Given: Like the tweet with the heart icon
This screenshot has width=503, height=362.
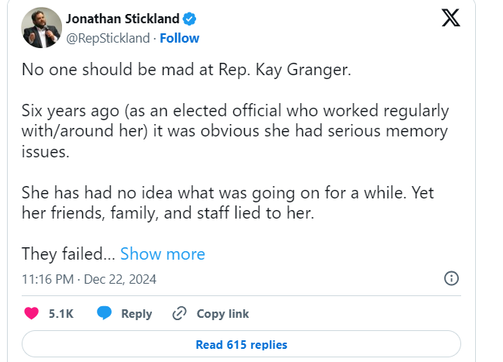Looking at the screenshot, I should coord(32,314).
